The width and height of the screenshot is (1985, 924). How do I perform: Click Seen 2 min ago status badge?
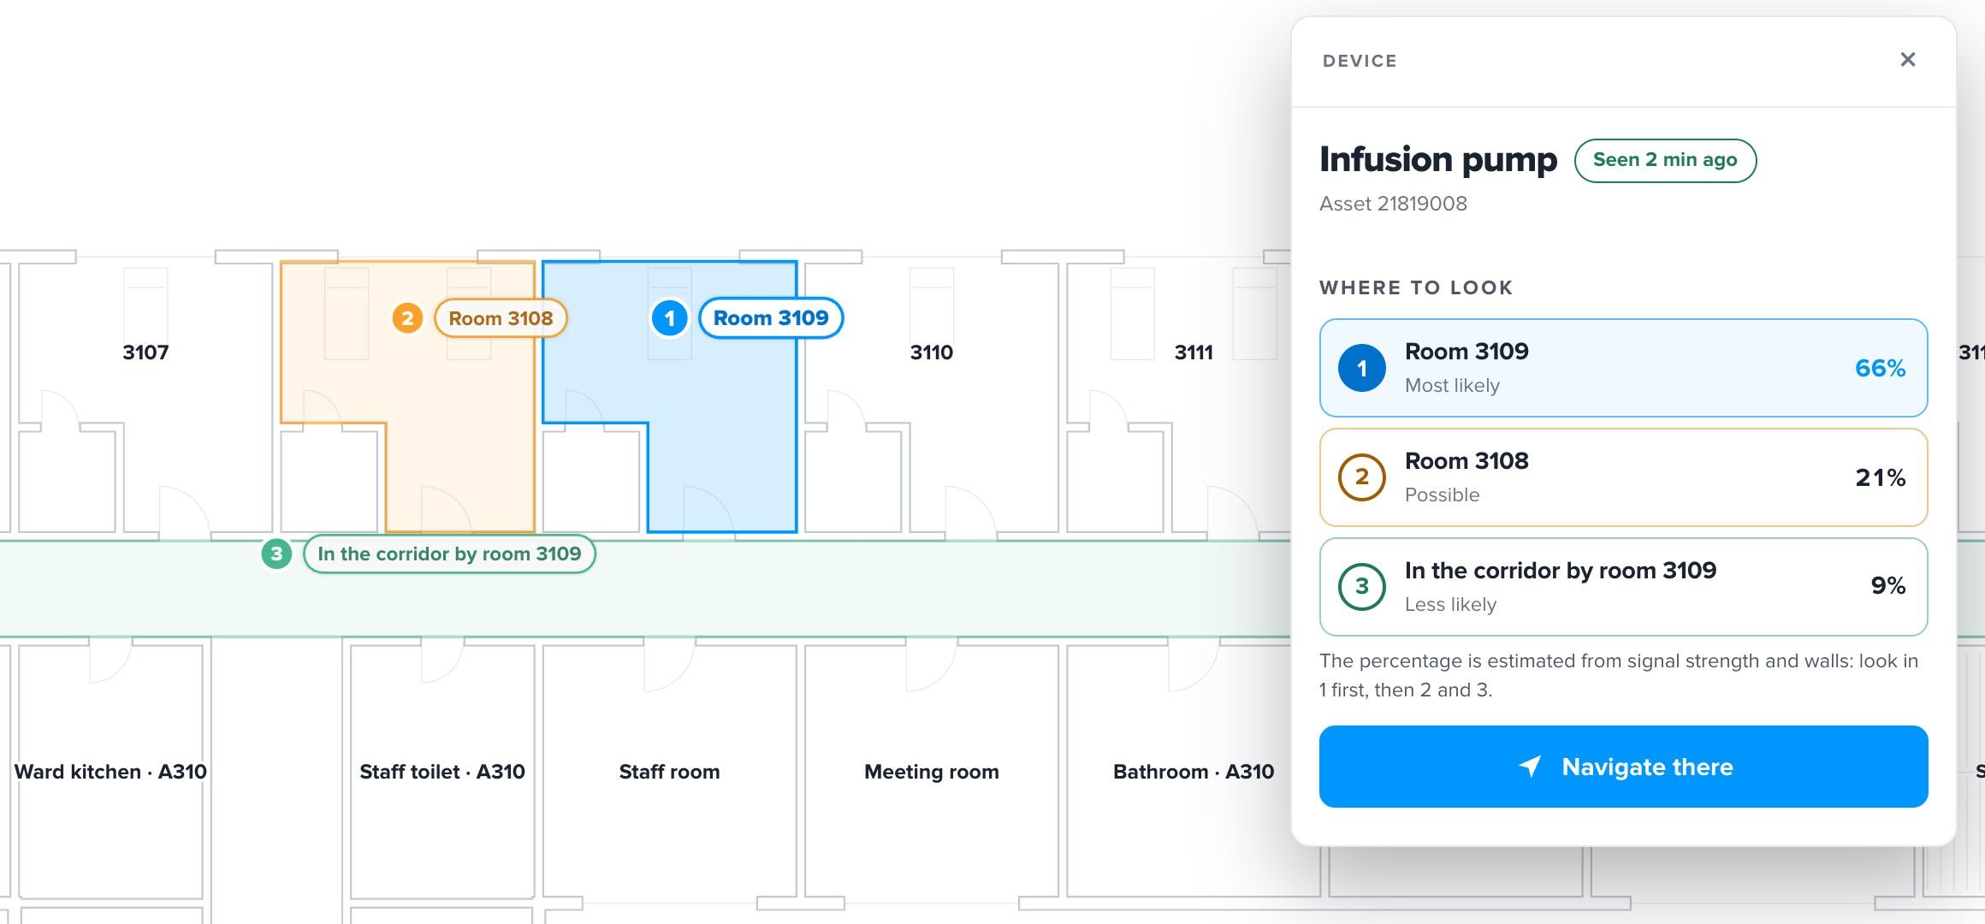[x=1665, y=160]
